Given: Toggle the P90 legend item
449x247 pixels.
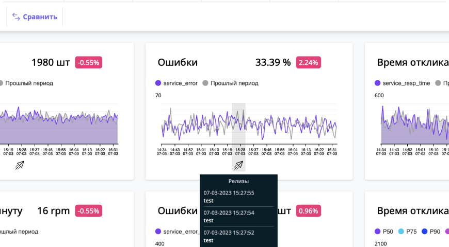Looking at the screenshot, I should (431, 232).
